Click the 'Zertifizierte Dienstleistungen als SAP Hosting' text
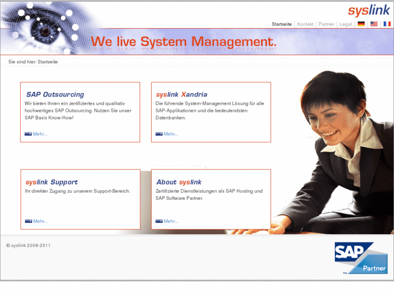 [209, 194]
